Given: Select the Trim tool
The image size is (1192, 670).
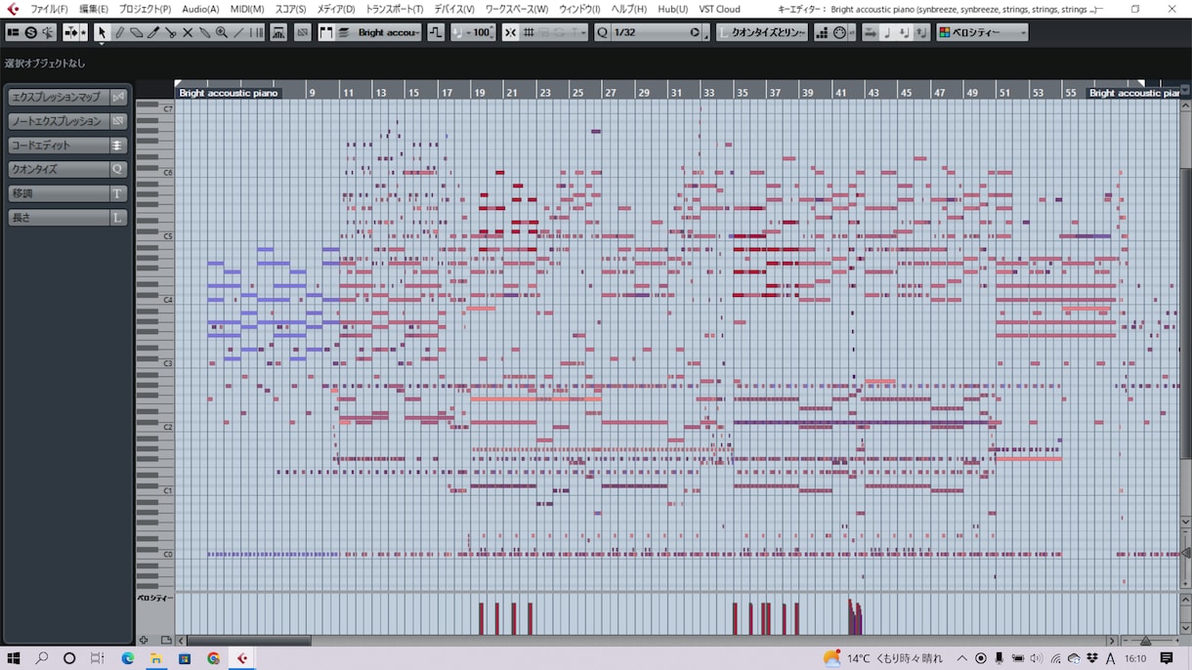Looking at the screenshot, I should click(x=153, y=32).
